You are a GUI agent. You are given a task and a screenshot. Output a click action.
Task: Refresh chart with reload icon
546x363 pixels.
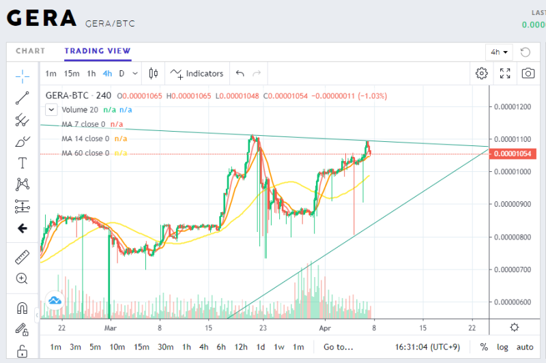coord(525,53)
